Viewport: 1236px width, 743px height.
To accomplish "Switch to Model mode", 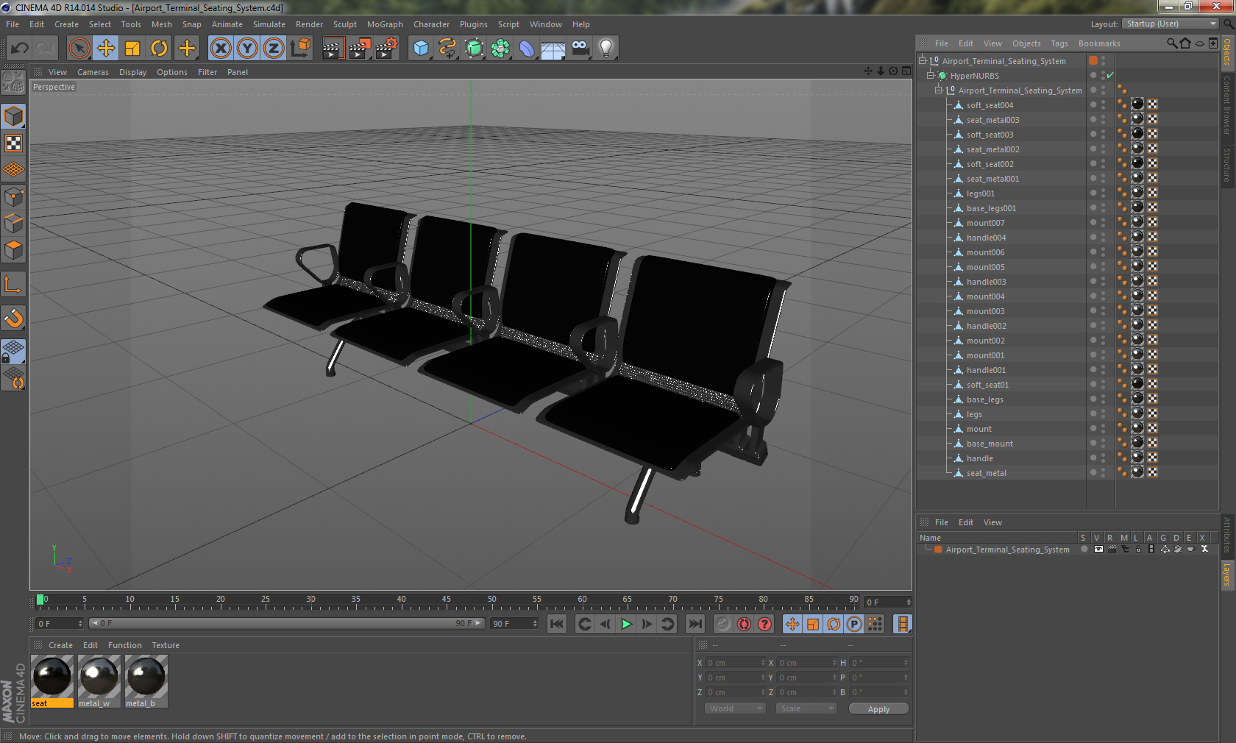I will 13,116.
